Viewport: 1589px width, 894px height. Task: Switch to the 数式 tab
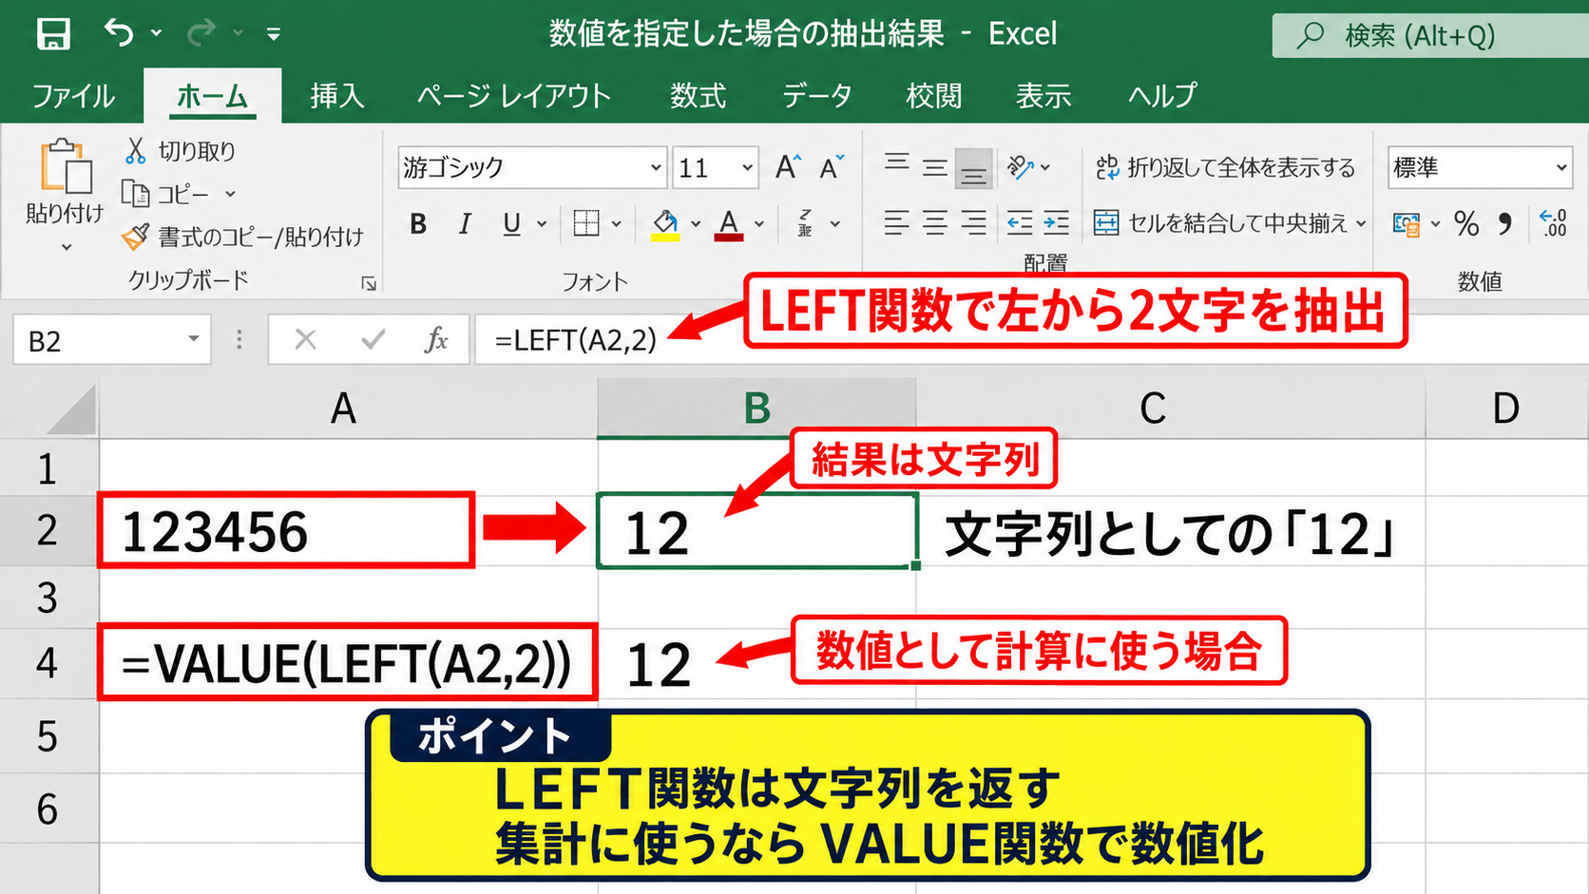point(698,96)
